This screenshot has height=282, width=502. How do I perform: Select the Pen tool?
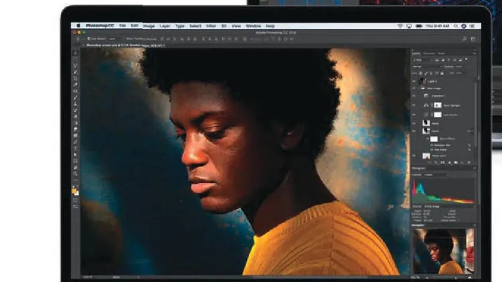click(x=76, y=142)
